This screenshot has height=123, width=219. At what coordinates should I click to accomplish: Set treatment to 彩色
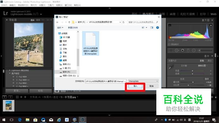pos(202,61)
